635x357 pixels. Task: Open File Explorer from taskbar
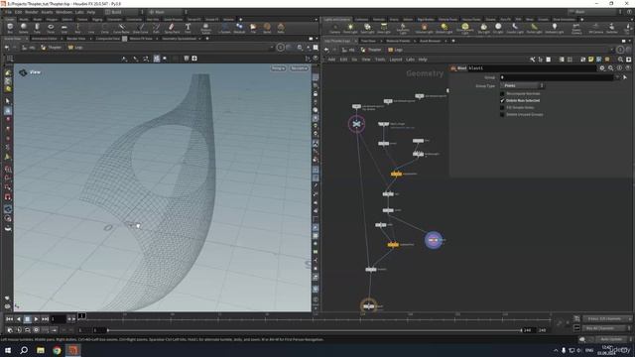point(41,350)
